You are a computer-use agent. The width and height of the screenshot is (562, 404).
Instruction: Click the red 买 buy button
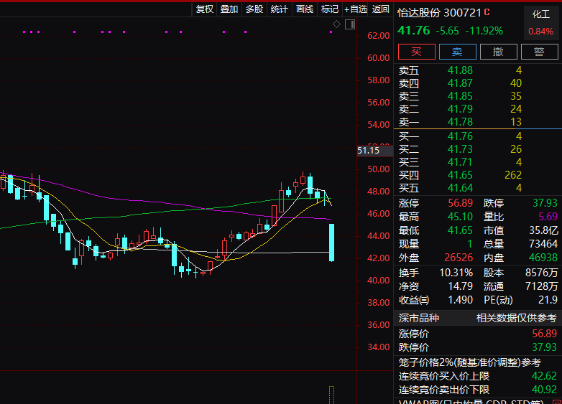point(417,52)
